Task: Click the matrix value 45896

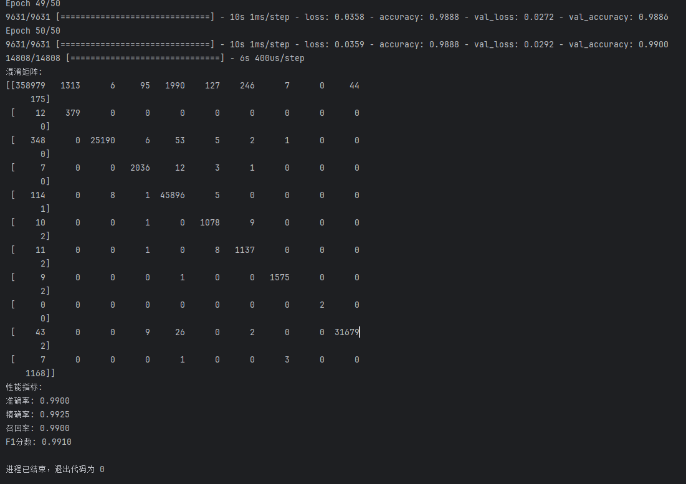Action: coord(172,195)
